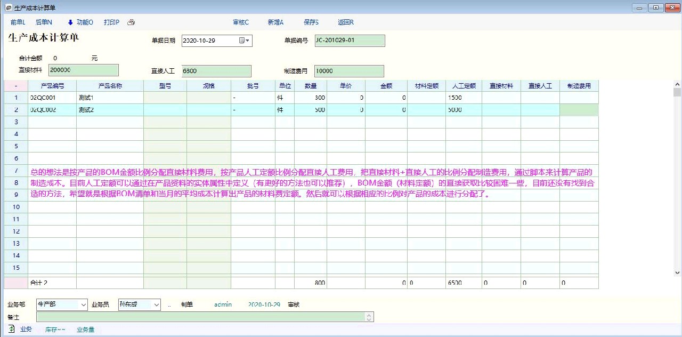This screenshot has width=682, height=337.
Task: Expand the 业务部 department dropdown
Action: (x=83, y=304)
